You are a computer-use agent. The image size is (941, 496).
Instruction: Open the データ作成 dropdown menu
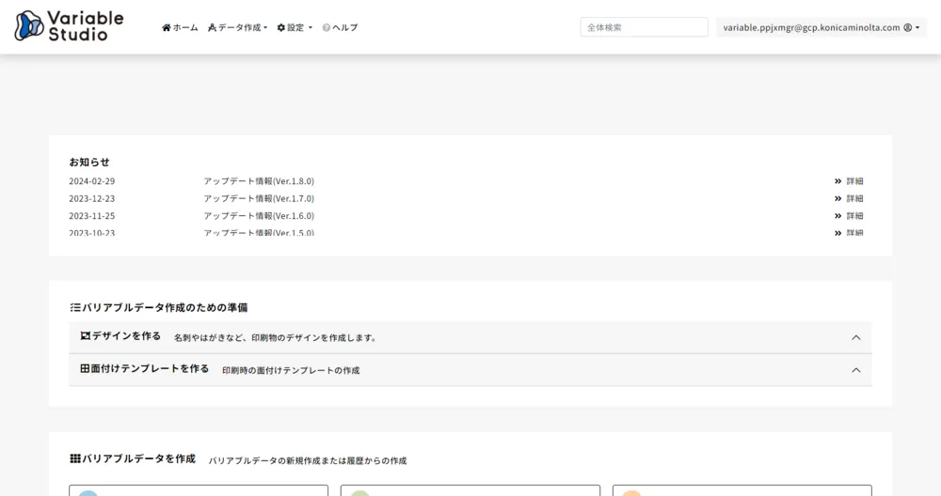238,27
